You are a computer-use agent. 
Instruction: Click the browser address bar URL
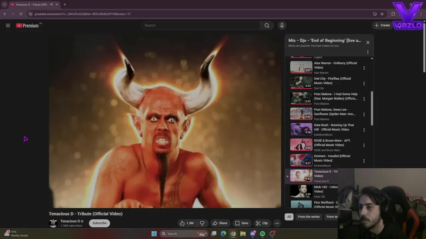(x=83, y=14)
